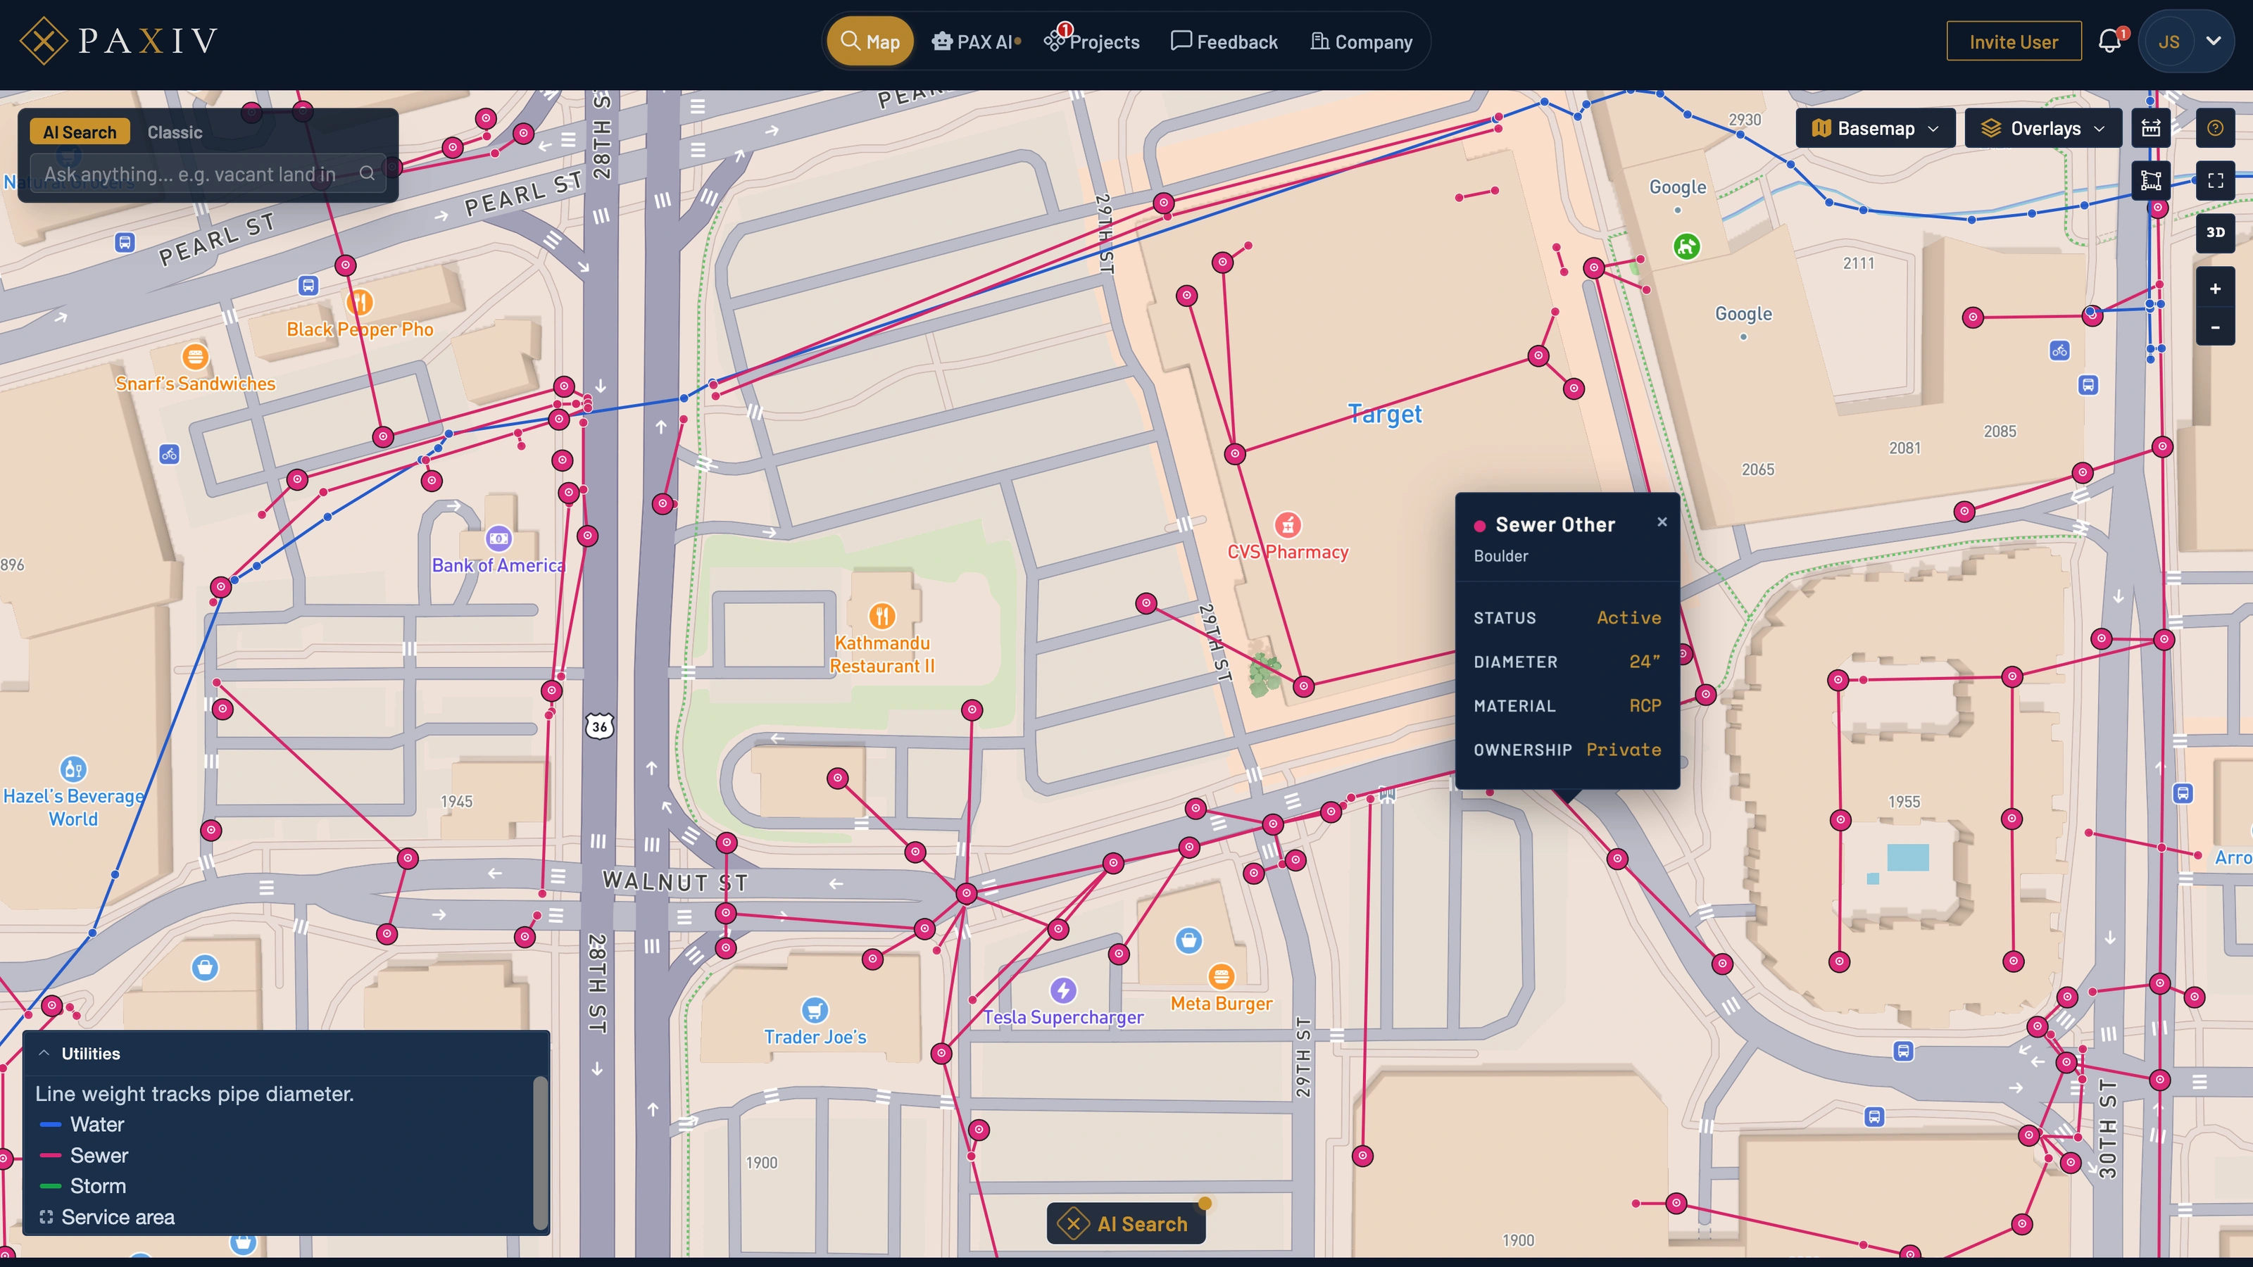Viewport: 2253px width, 1267px height.
Task: Click bike share icon near building 2085
Action: [x=2059, y=351]
